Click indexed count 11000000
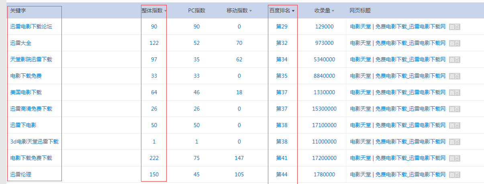 coord(325,142)
